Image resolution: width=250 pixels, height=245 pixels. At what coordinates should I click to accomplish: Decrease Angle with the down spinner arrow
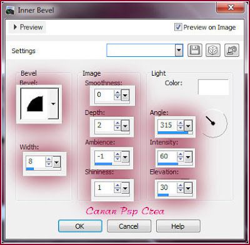click(181, 128)
